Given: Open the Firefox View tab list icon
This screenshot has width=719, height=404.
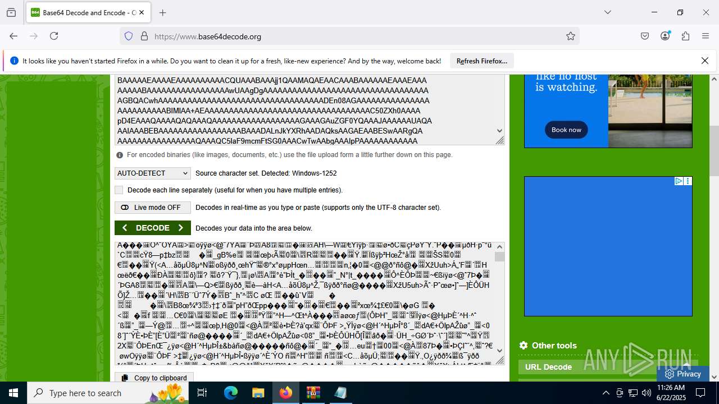Looking at the screenshot, I should point(11,12).
